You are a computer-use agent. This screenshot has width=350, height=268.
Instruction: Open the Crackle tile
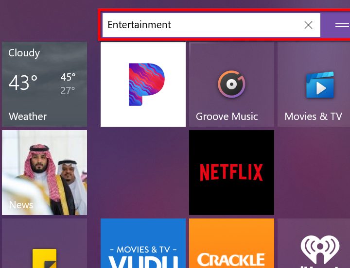pyautogui.click(x=231, y=243)
